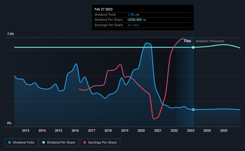
Task: Click the Analysts Forecasts label
Action: [210, 41]
